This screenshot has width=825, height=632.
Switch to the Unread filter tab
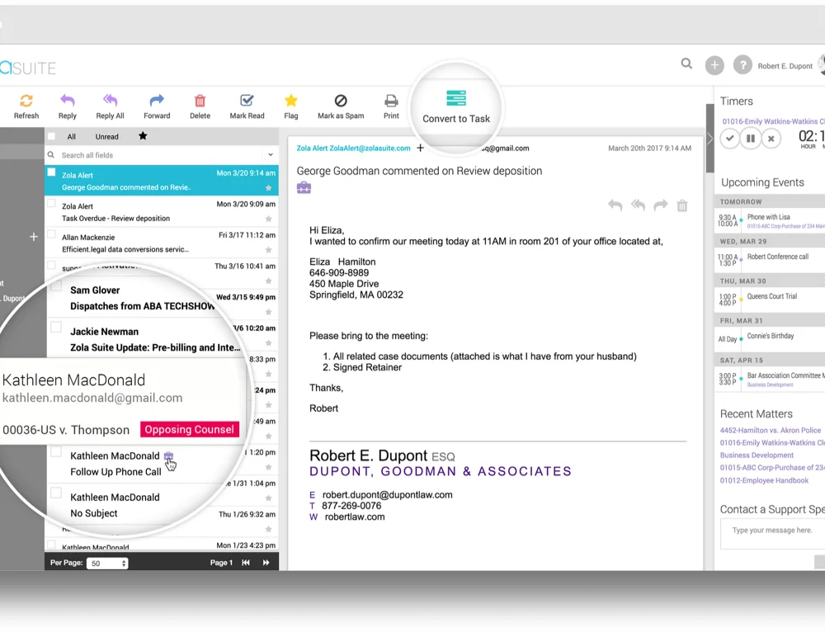click(x=106, y=137)
